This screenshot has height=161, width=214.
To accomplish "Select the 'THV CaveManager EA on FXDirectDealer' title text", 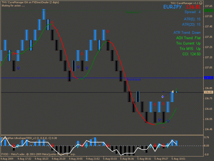I will point(30,2).
